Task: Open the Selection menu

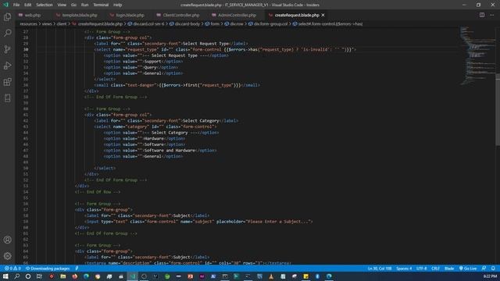Action: click(x=45, y=5)
